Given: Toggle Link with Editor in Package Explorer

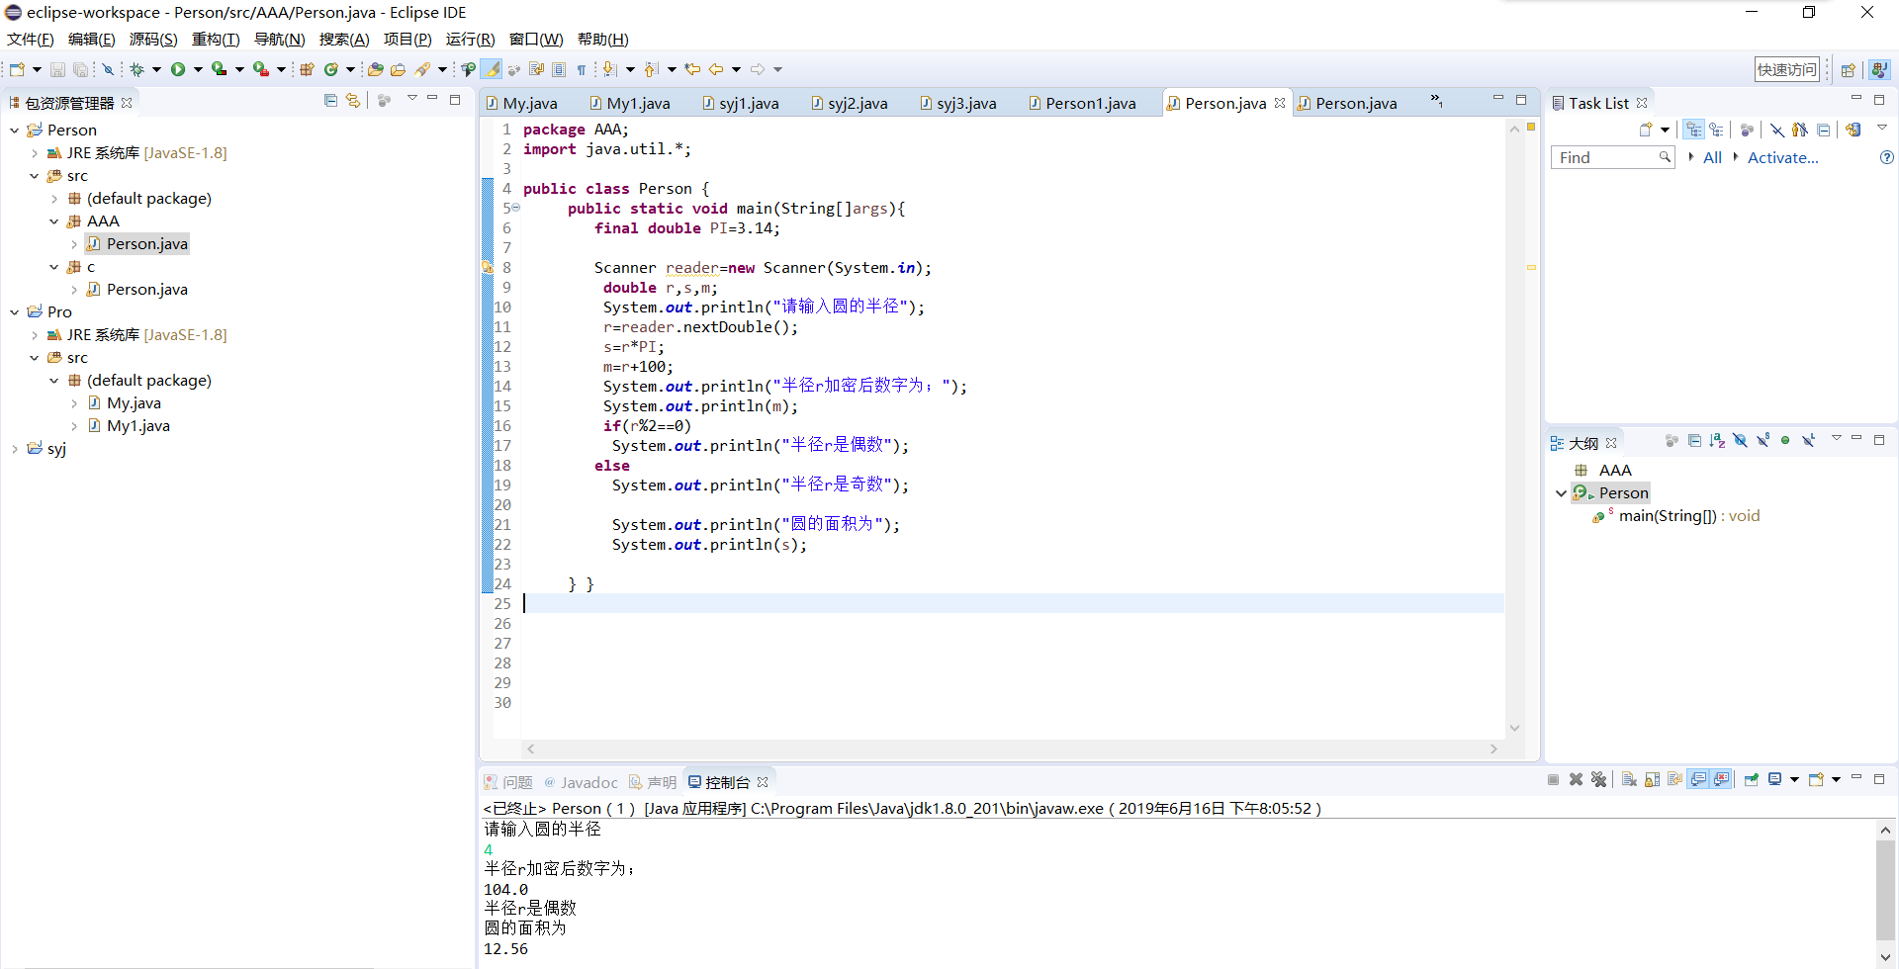Looking at the screenshot, I should [x=353, y=101].
